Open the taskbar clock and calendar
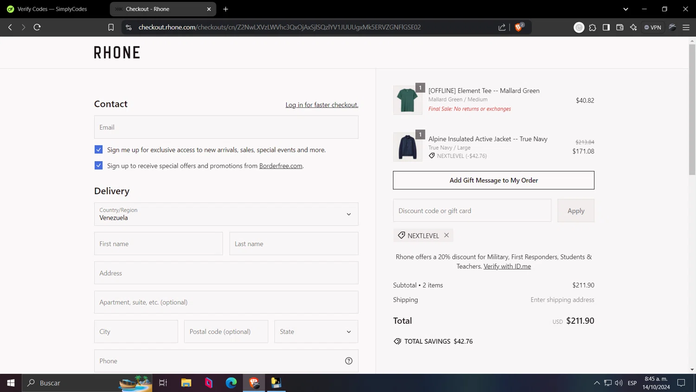696x392 pixels. click(656, 383)
